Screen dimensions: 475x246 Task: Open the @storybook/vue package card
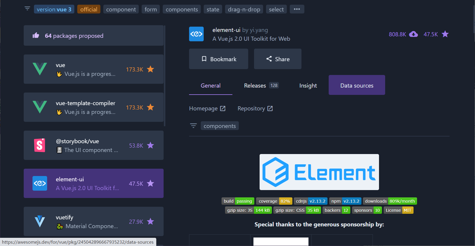tap(94, 145)
